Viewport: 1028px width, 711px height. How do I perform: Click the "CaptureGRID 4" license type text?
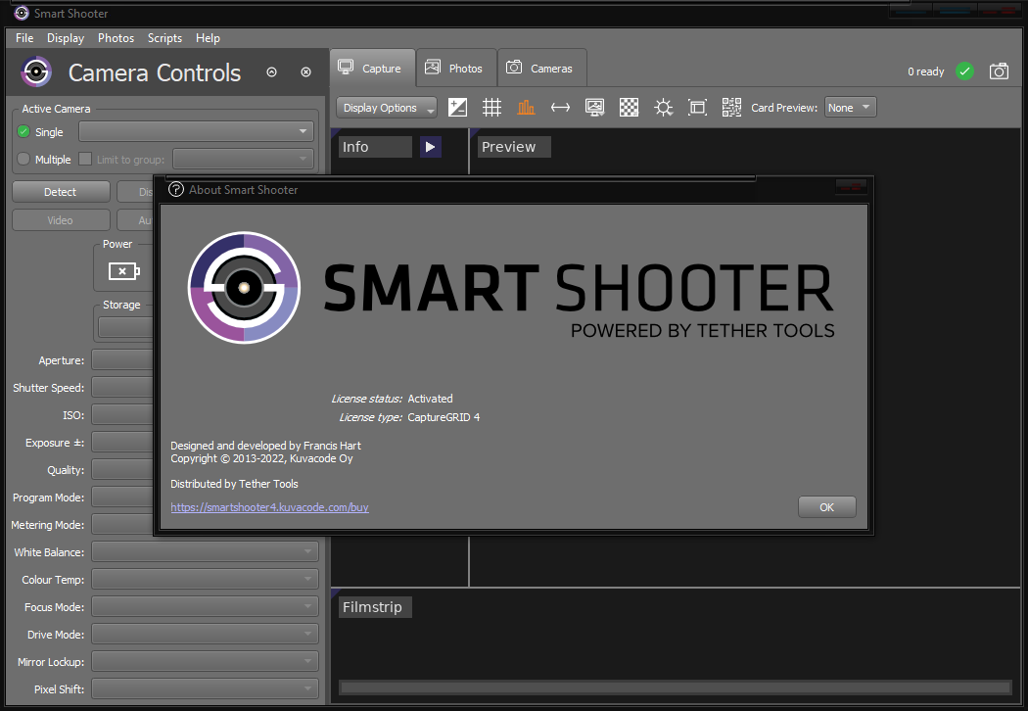444,417
